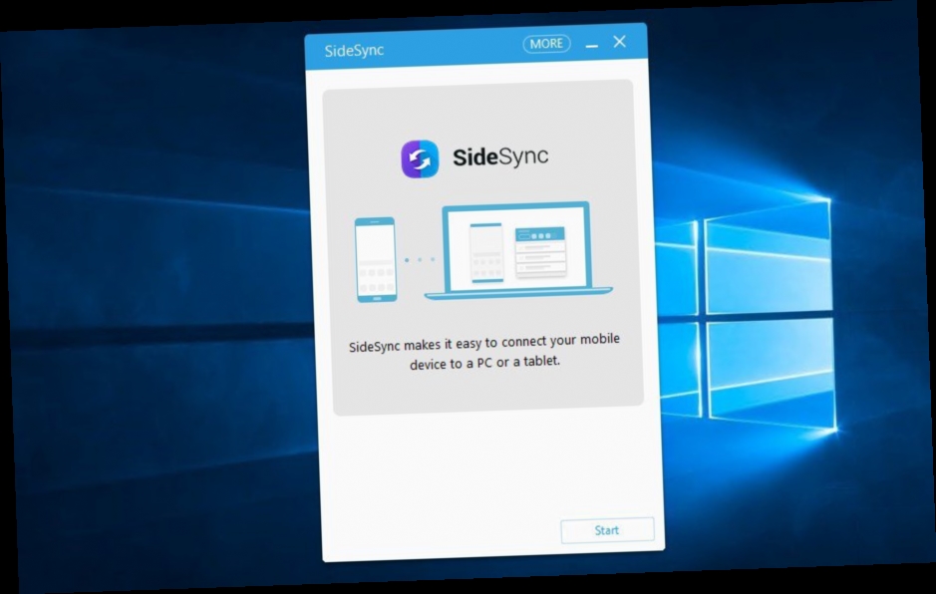Close the SideSync window
Image resolution: width=936 pixels, height=594 pixels.
(x=620, y=42)
